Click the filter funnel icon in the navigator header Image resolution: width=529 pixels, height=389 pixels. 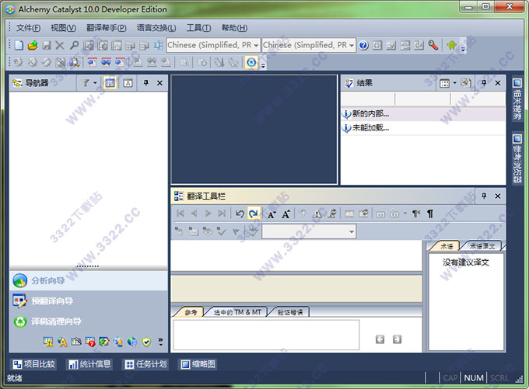(x=86, y=83)
